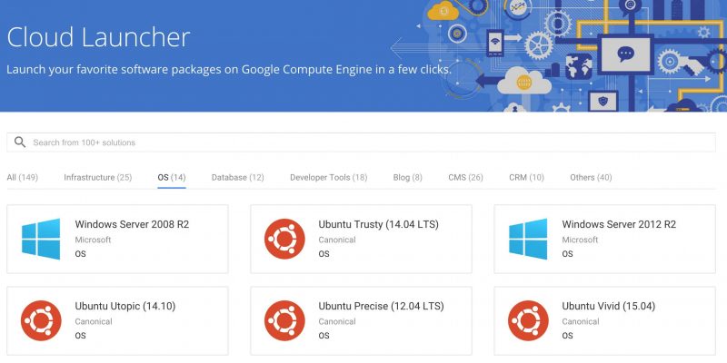The height and width of the screenshot is (363, 727).
Task: Click the Windows logo for Server 2012 R2
Action: [x=528, y=239]
